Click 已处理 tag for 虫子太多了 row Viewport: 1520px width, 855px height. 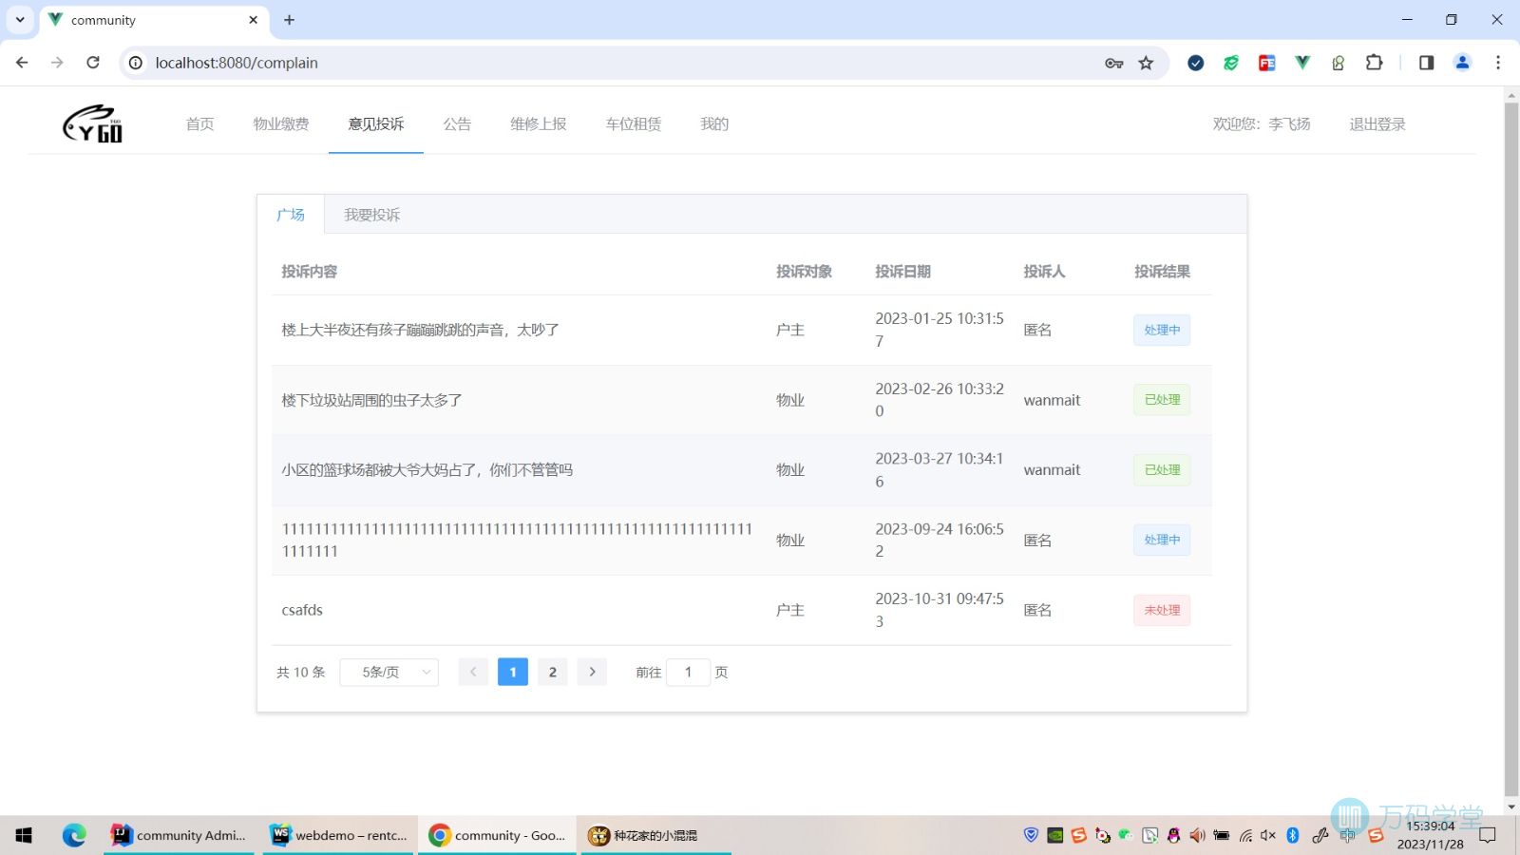[1162, 400]
